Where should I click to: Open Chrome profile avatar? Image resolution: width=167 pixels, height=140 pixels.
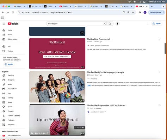click(x=145, y=12)
